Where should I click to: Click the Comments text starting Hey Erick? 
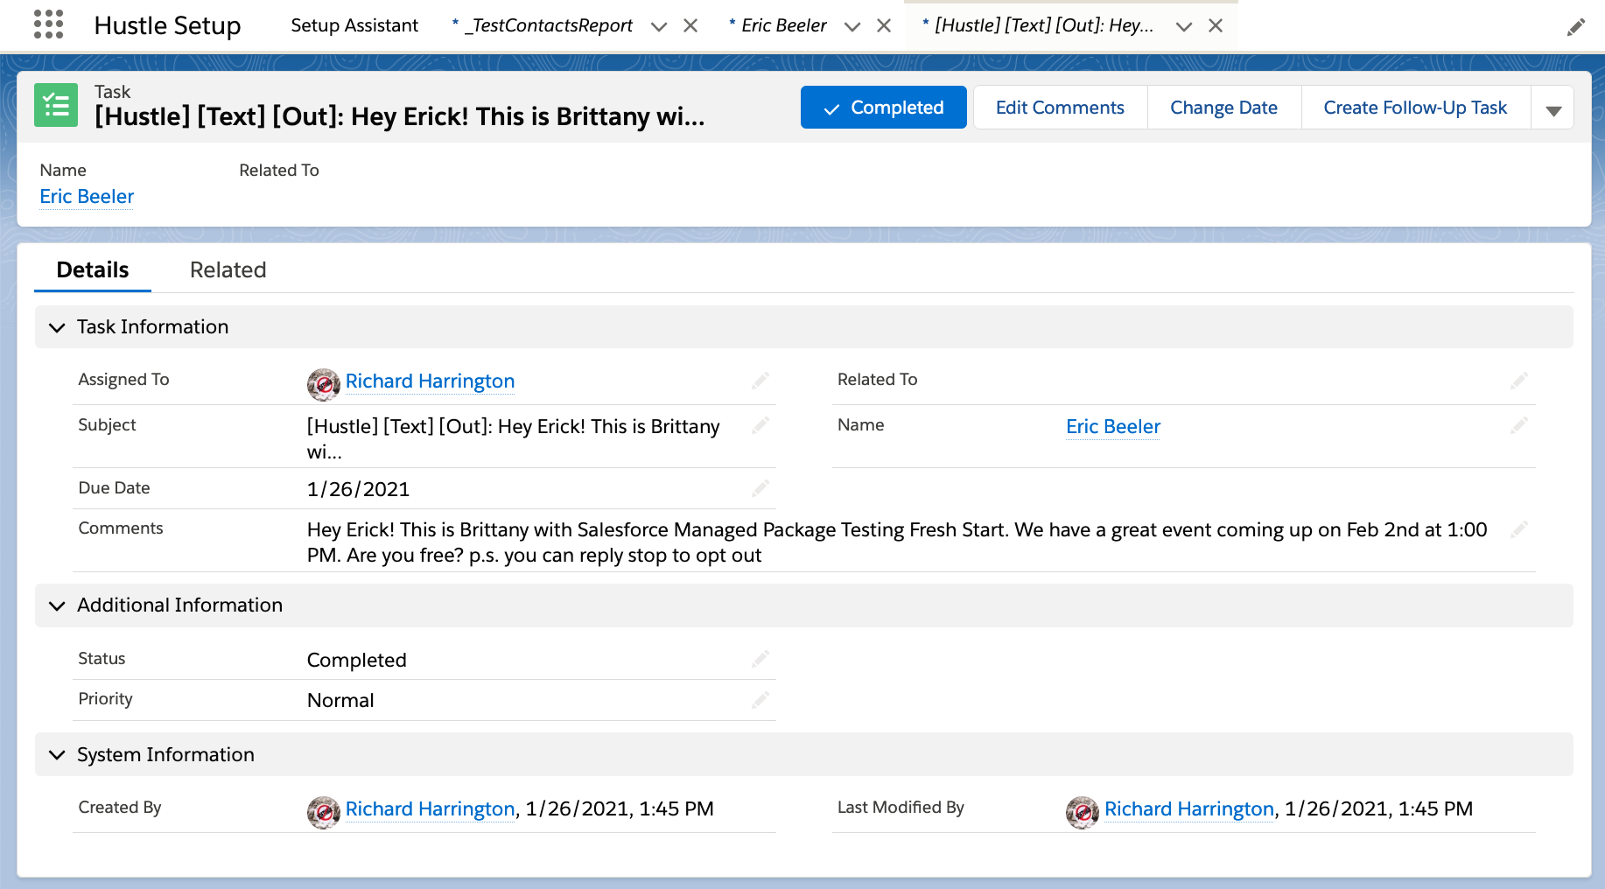point(897,542)
